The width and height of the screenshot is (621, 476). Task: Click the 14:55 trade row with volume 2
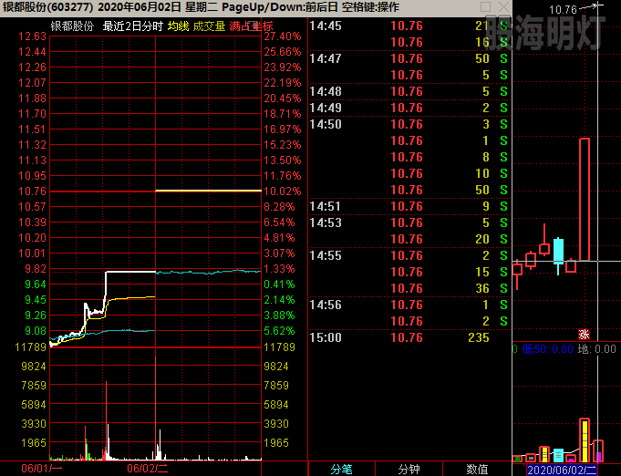click(x=410, y=256)
